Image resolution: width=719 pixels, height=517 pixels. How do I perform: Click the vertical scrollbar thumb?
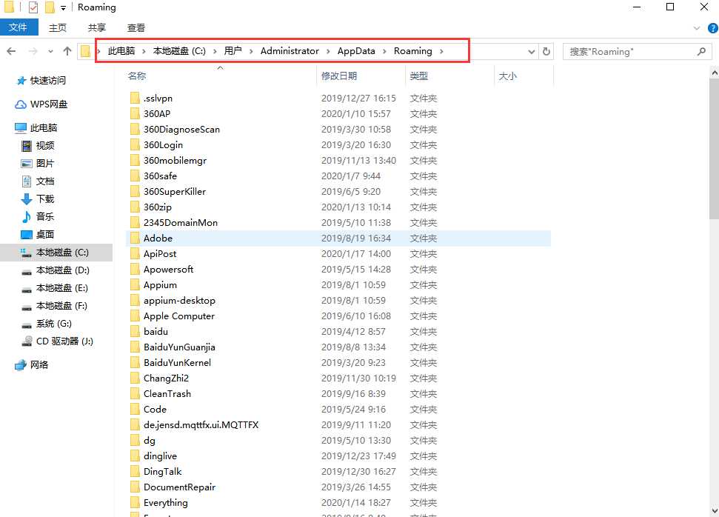(715, 148)
